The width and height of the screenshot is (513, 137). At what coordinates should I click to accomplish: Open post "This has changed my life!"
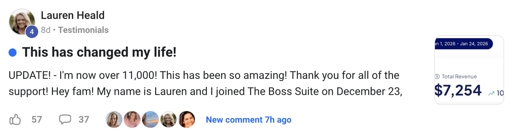[x=99, y=53]
